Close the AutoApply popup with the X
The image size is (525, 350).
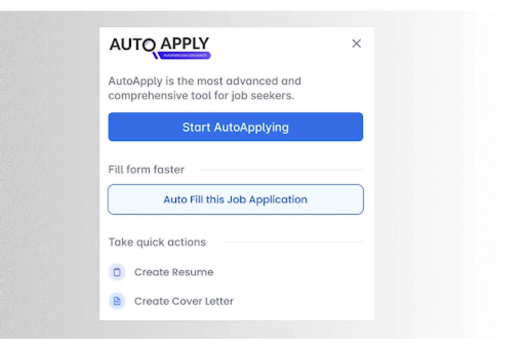[x=356, y=43]
